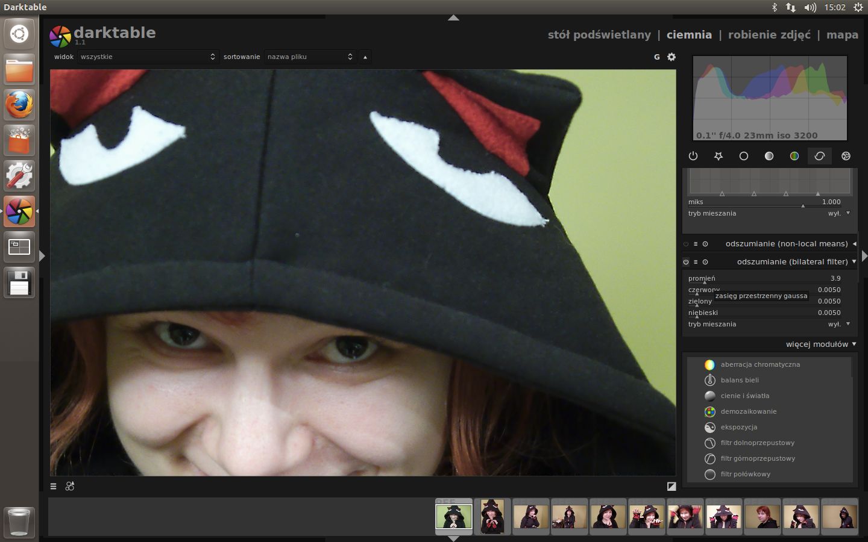
Task: Toggle the bilateral filter module on/off
Action: pyautogui.click(x=686, y=262)
